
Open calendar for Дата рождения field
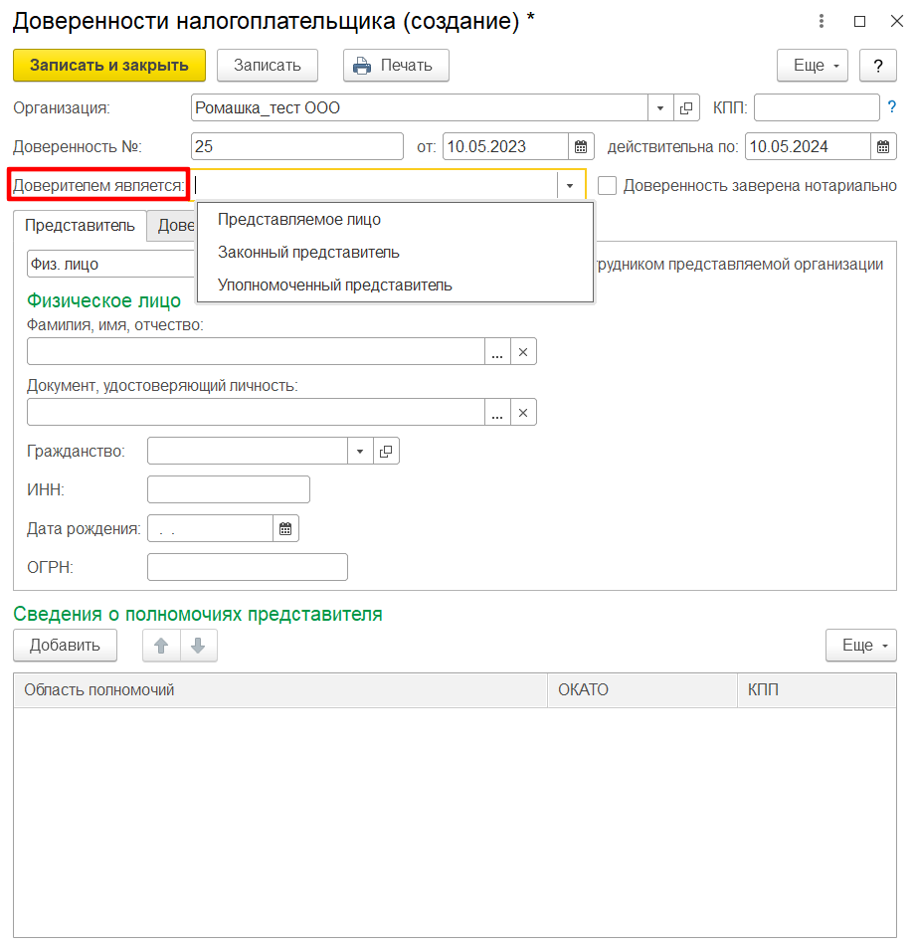[285, 529]
